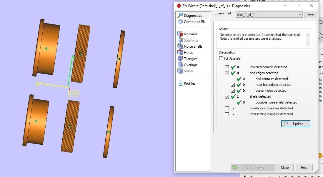323x177 pixels.
Task: Click the Triangles page icon
Action: tap(180, 59)
